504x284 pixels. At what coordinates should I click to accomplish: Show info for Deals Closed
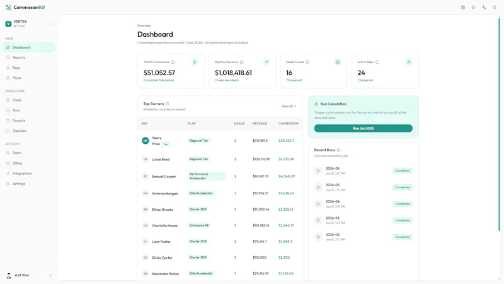307,62
